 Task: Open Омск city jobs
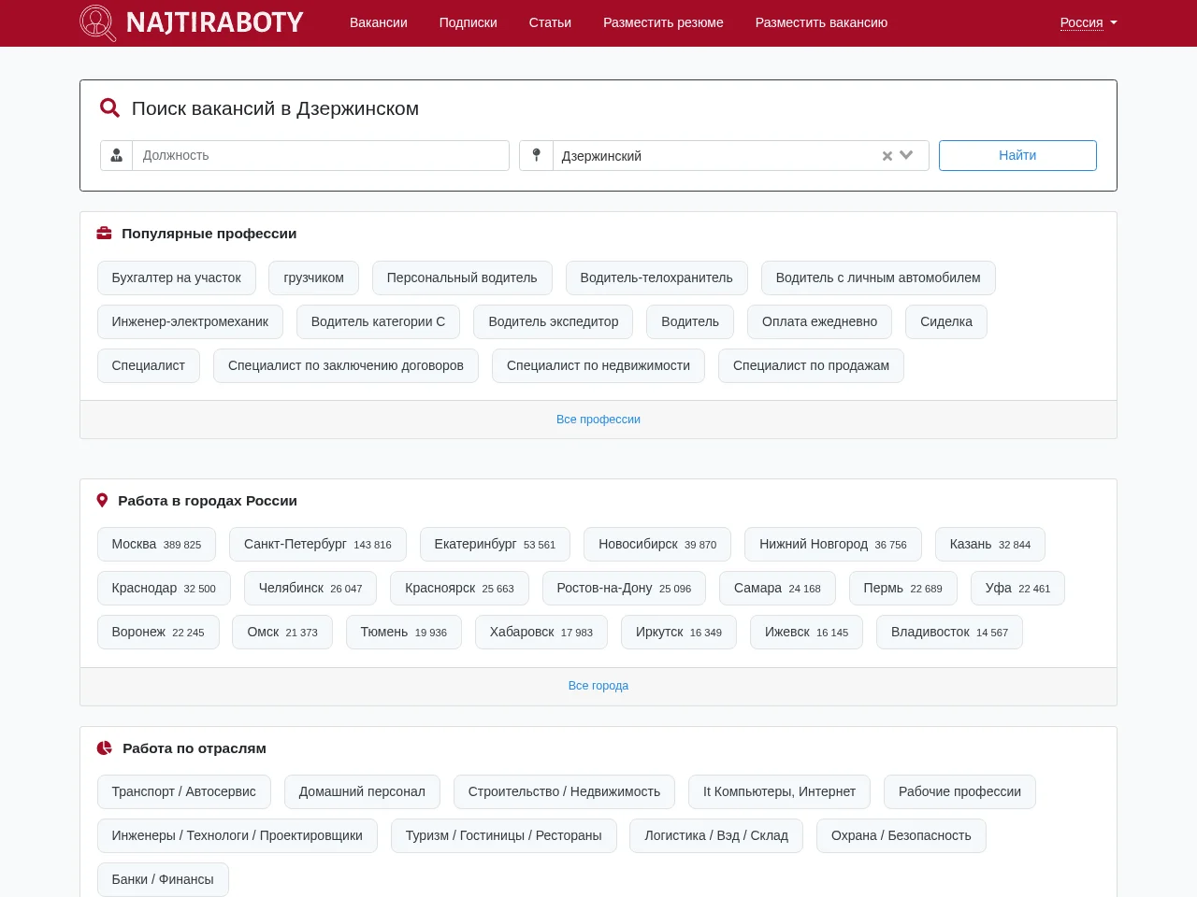(282, 632)
